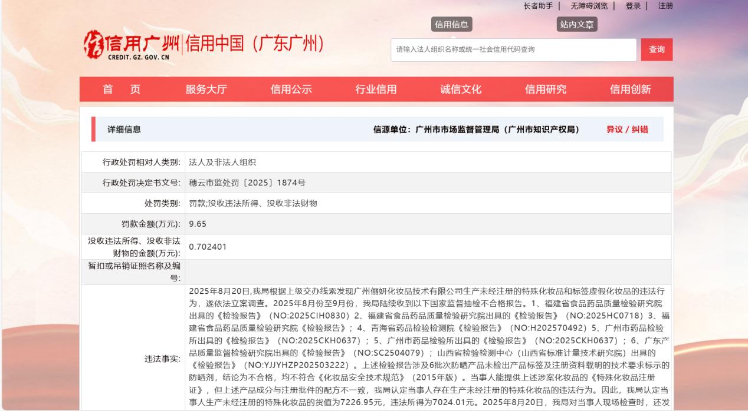Open the 信用研究 section
Viewport: 748px width, 411px height.
coord(546,90)
